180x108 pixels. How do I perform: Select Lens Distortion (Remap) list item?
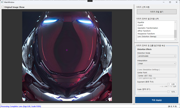(155, 36)
